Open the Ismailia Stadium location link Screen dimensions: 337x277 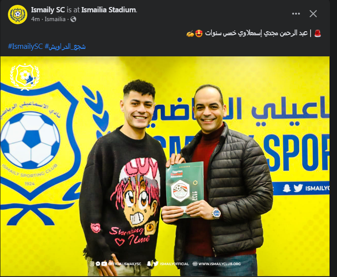pyautogui.click(x=108, y=10)
